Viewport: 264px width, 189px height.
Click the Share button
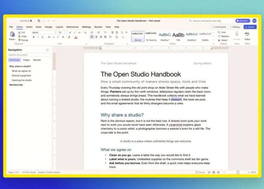[250, 27]
